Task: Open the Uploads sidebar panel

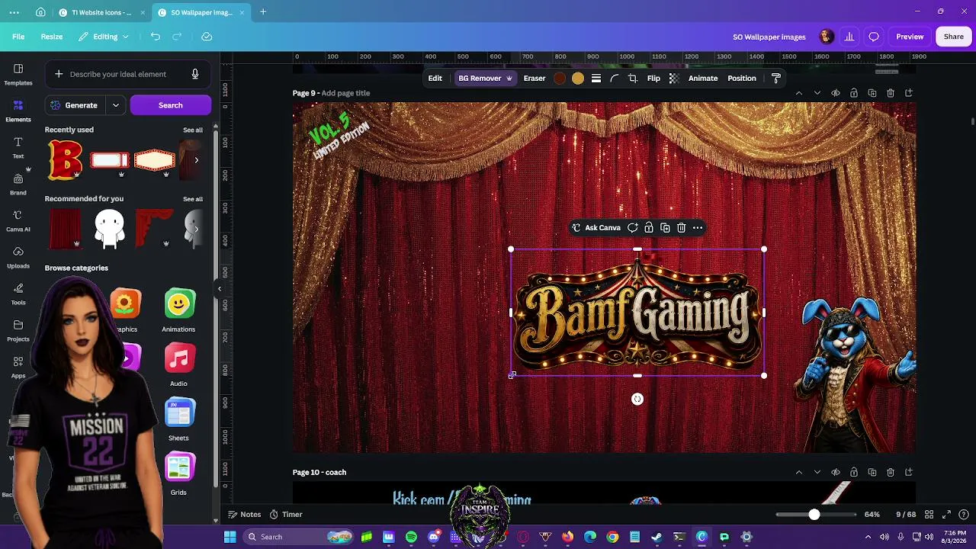Action: pyautogui.click(x=18, y=257)
